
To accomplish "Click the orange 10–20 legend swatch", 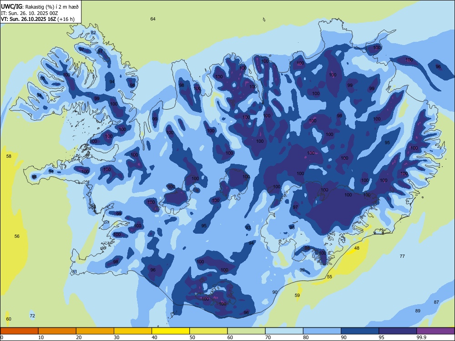I will tap(57, 331).
